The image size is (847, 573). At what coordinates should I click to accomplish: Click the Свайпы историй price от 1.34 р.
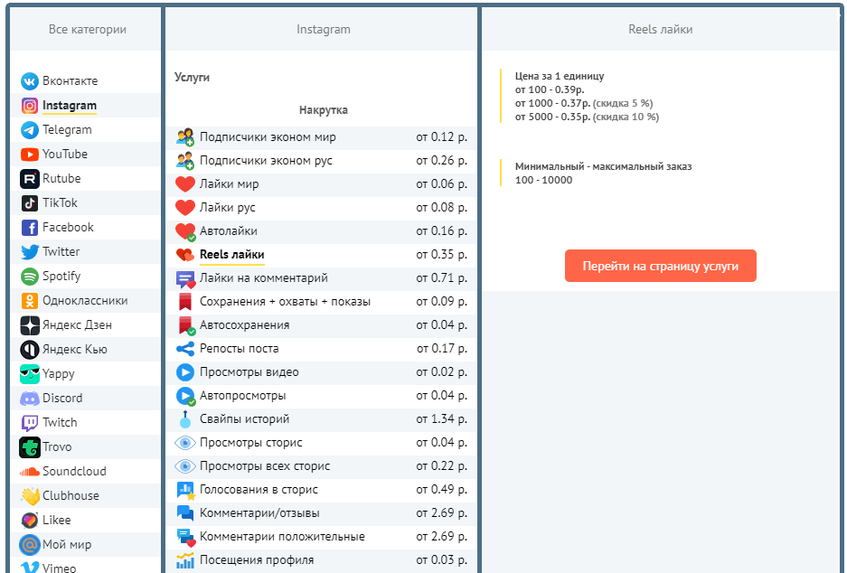[441, 419]
